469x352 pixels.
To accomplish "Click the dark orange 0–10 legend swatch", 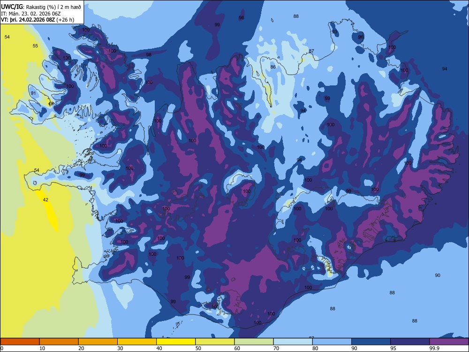I will [20, 342].
